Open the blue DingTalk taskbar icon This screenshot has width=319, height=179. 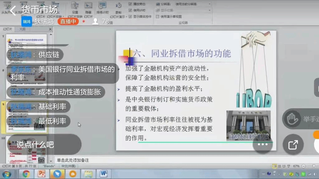(57, 174)
